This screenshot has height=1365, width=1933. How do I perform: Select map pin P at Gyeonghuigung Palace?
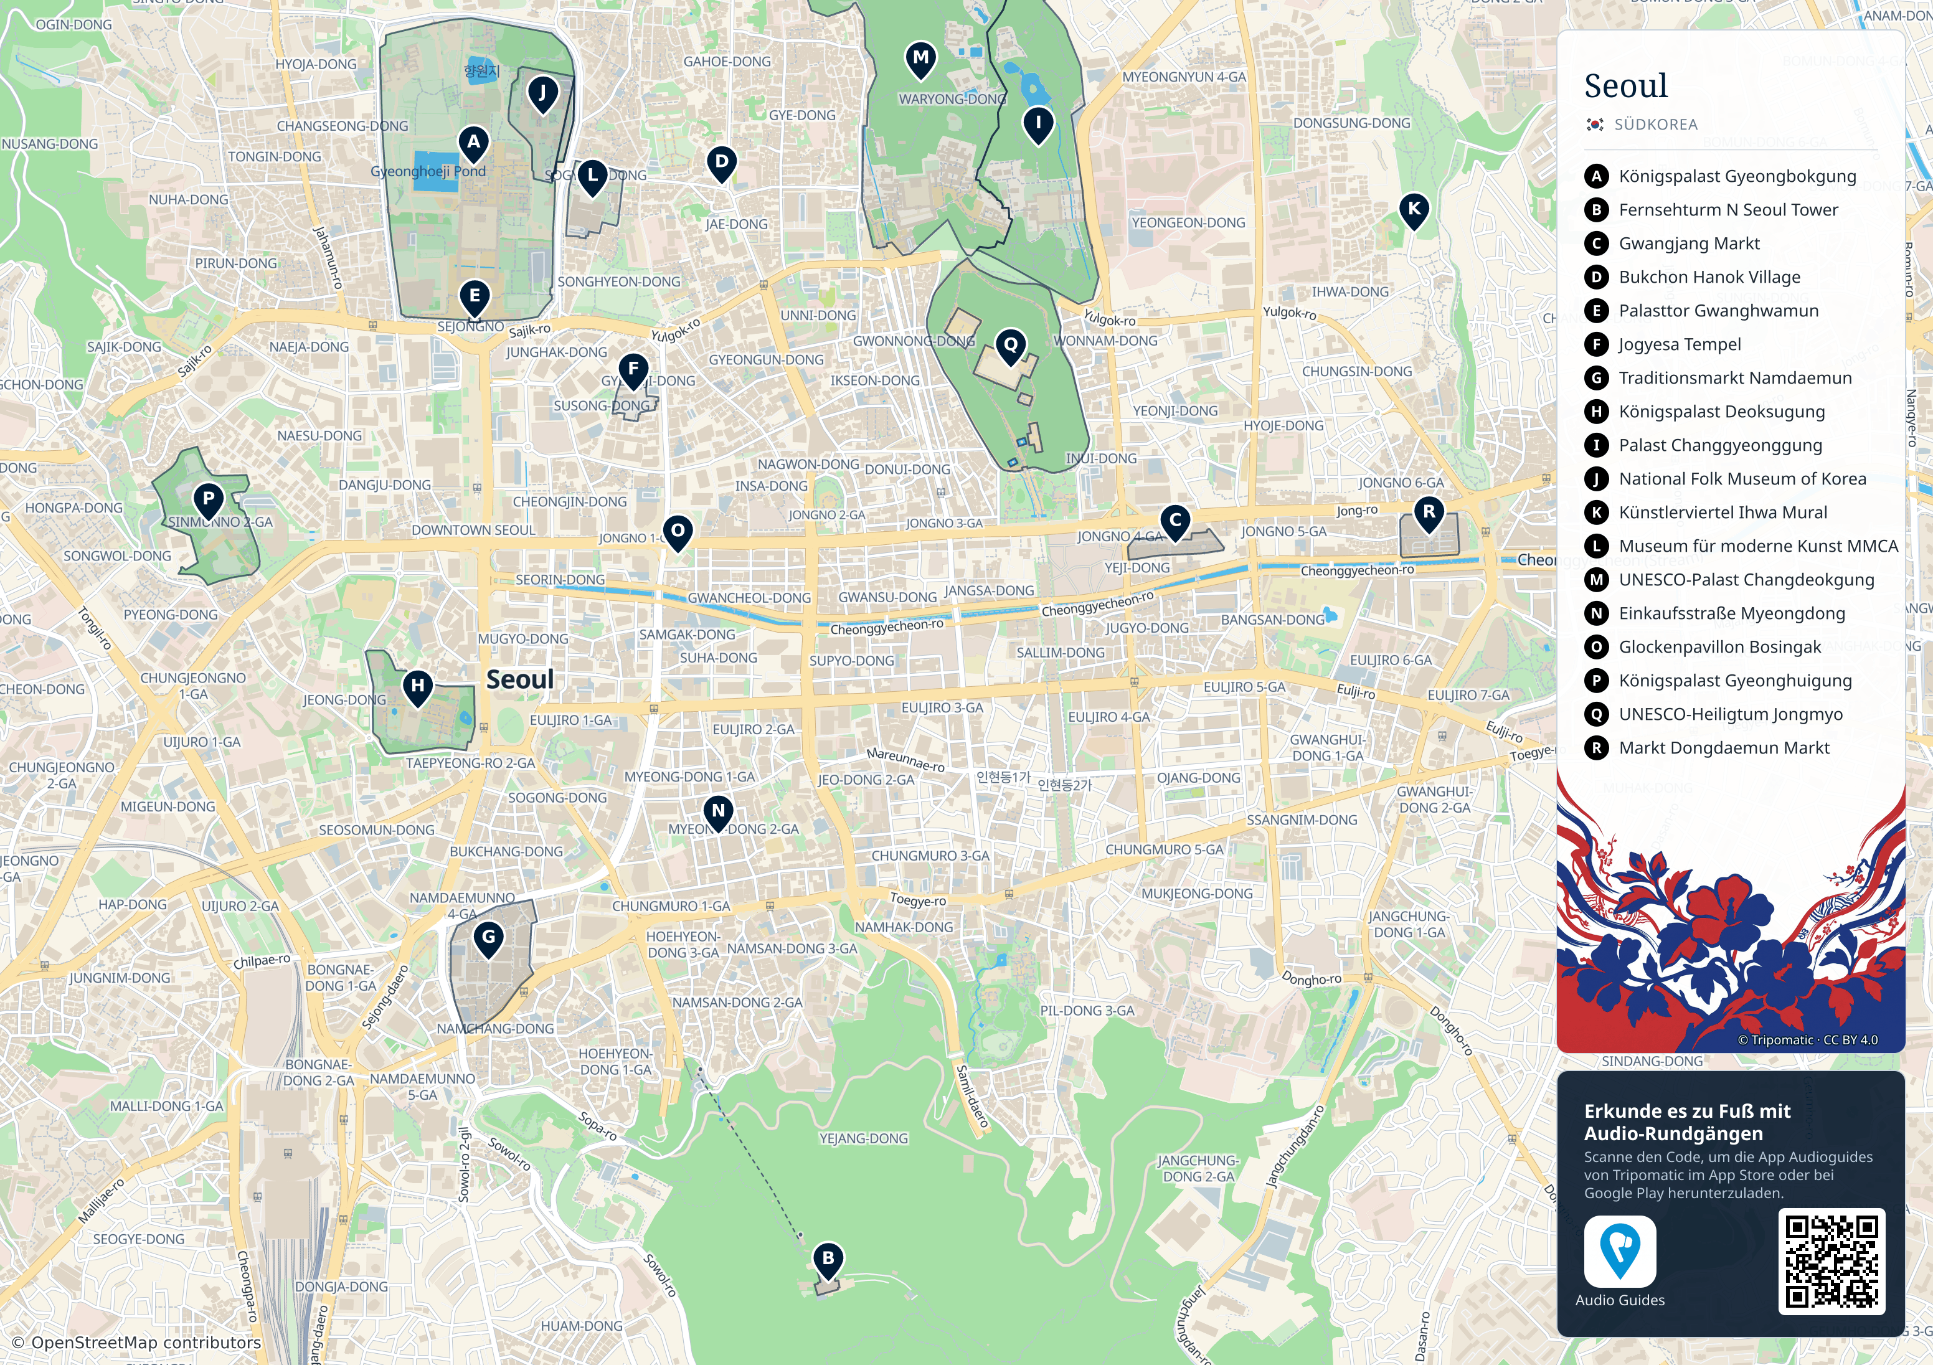(208, 501)
